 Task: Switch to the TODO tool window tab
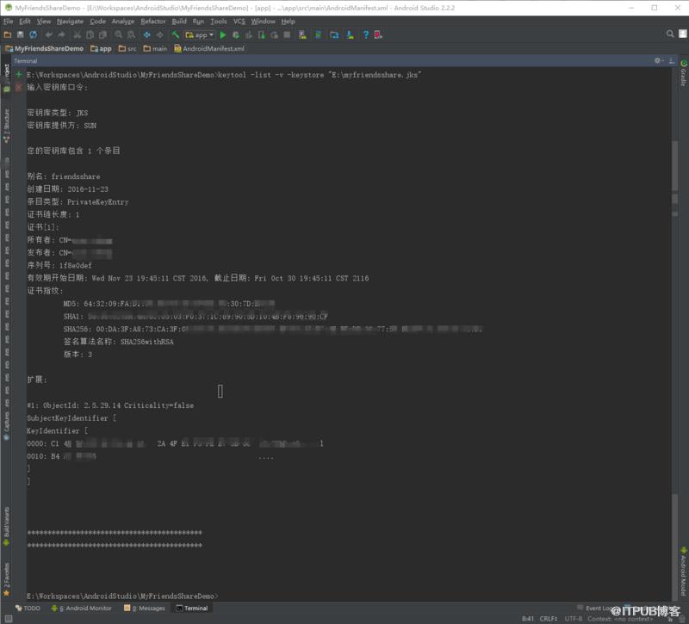point(28,609)
